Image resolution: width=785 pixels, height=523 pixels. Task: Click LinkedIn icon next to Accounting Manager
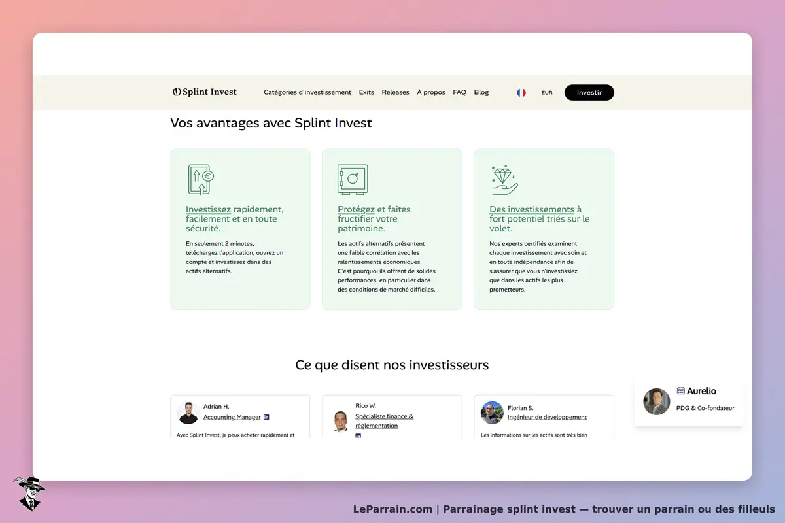(266, 417)
